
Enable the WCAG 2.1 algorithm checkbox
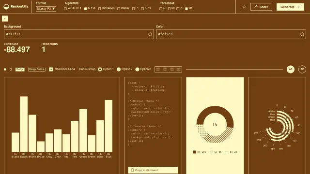65,9
